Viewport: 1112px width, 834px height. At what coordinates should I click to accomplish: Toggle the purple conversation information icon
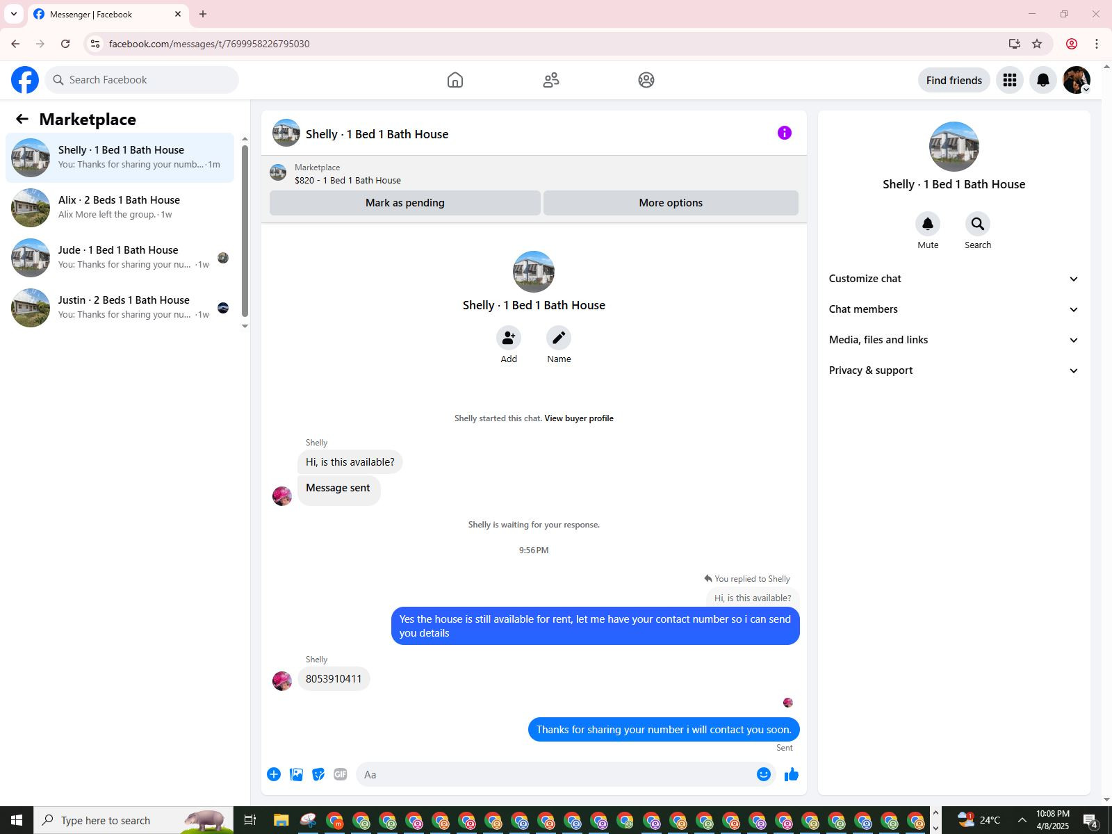[x=785, y=133]
